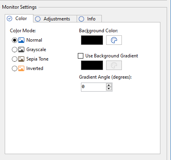Open Background Color palette picker button
Screen dimensions: 171x160
(x=114, y=40)
